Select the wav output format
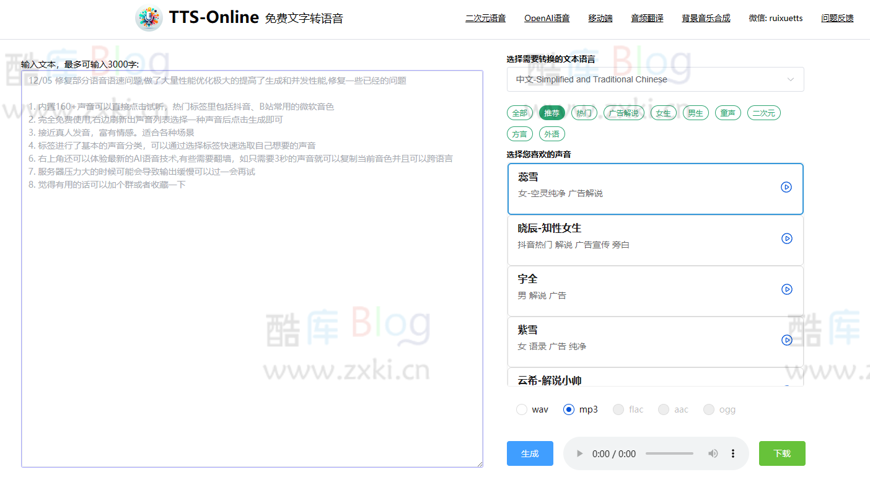The width and height of the screenshot is (870, 490). pos(522,409)
